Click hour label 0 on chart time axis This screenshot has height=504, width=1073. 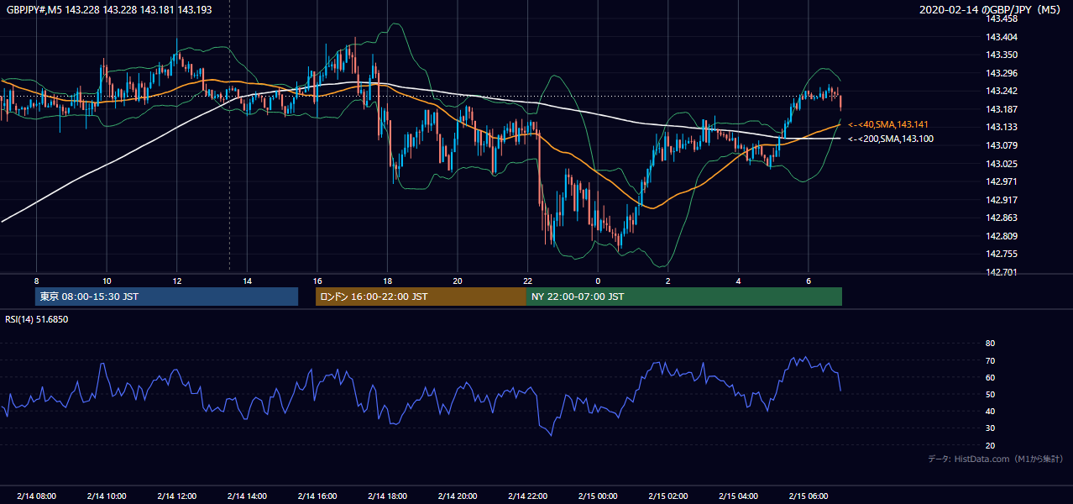pos(598,281)
